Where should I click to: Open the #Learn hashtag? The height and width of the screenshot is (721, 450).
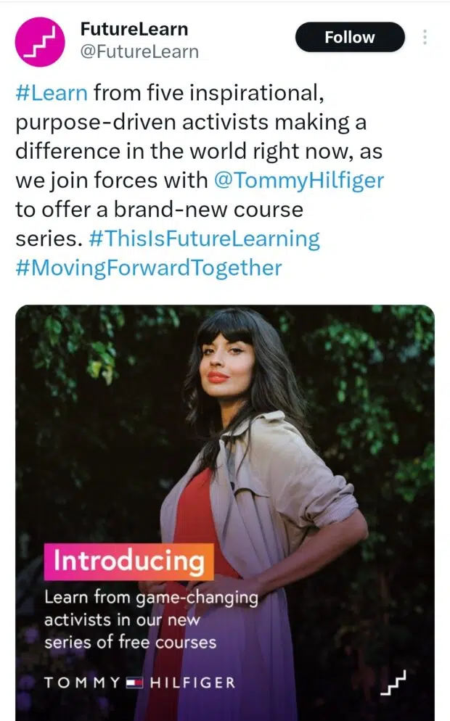(52, 93)
